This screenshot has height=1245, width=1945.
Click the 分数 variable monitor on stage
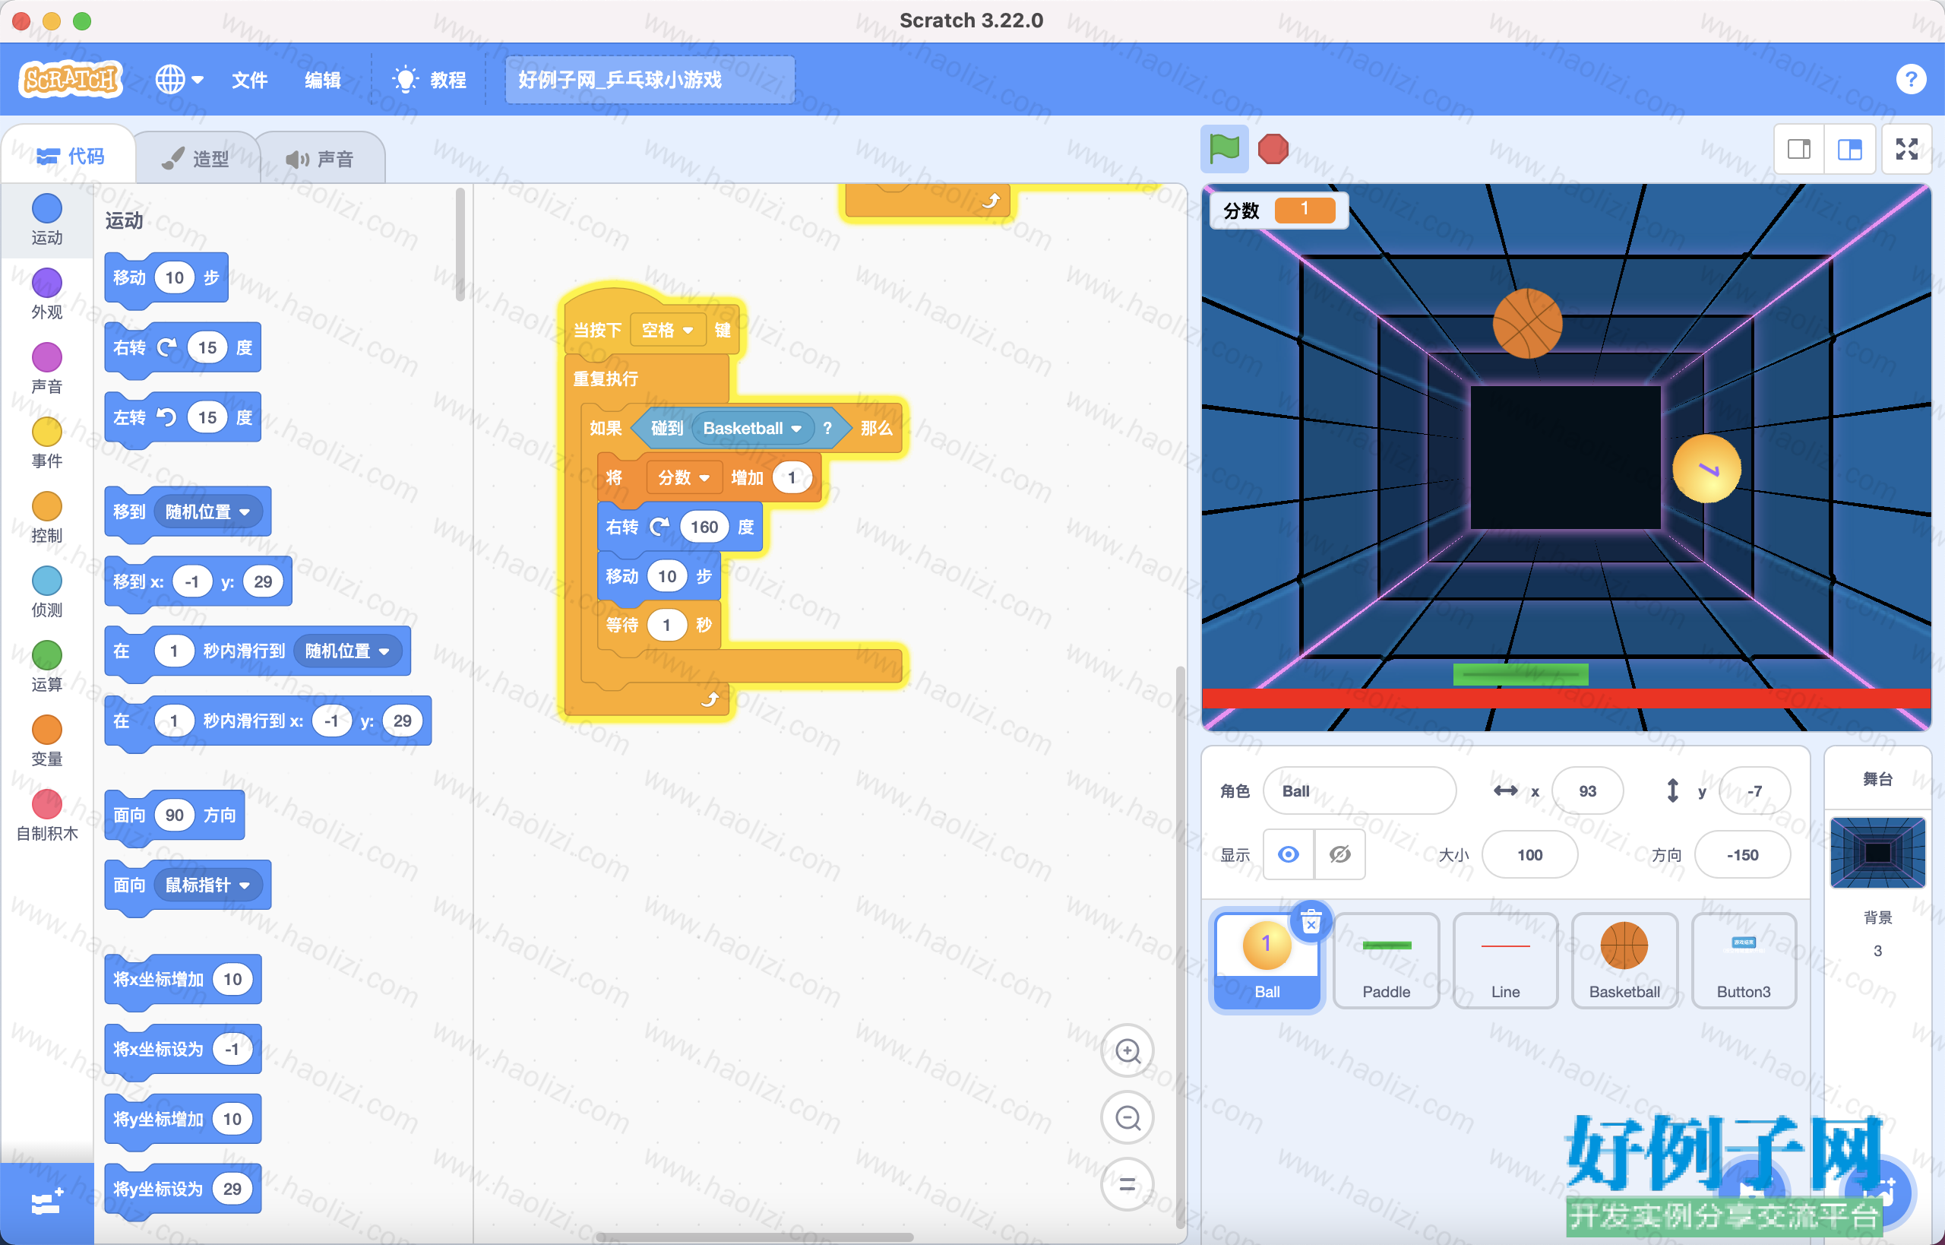[1279, 211]
